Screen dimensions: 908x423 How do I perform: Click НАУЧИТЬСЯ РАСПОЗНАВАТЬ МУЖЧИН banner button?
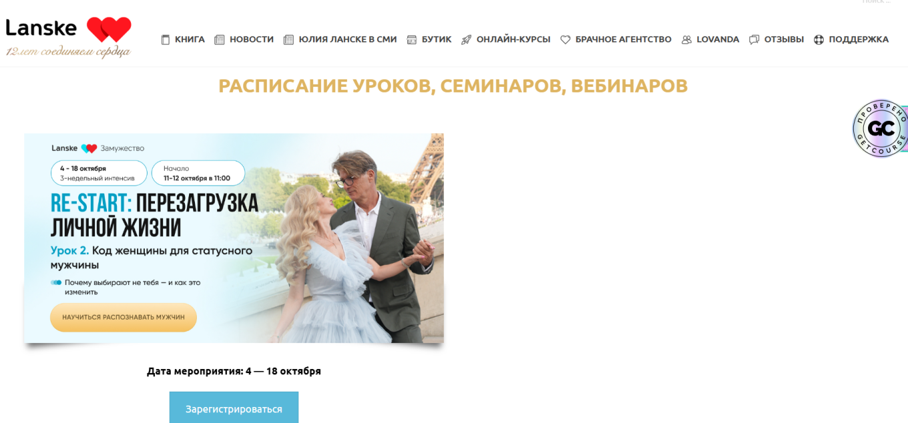(x=124, y=318)
